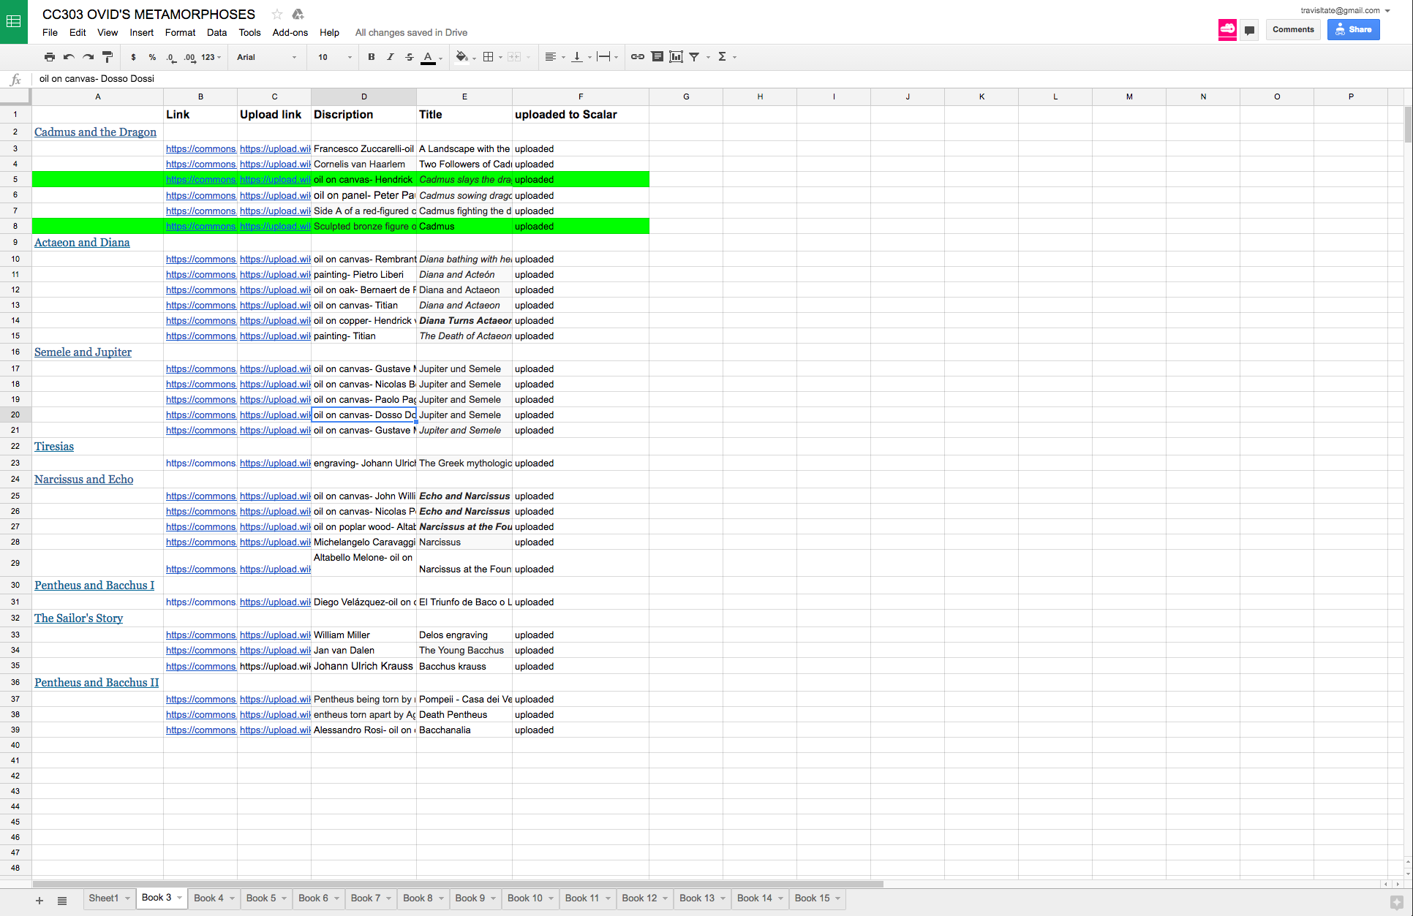Click the filter icon
This screenshot has height=916, width=1413.
pyautogui.click(x=694, y=57)
